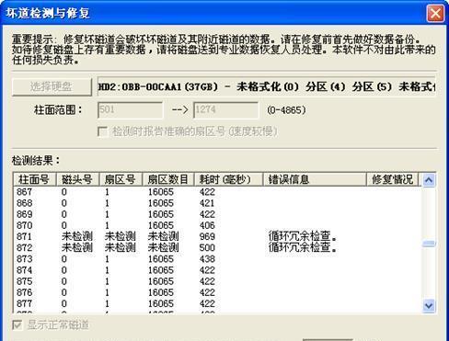Click the start cylinder field showing 501
The height and width of the screenshot is (341, 449).
(130, 110)
